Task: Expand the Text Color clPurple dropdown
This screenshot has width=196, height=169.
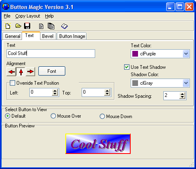Action: pyautogui.click(x=186, y=54)
